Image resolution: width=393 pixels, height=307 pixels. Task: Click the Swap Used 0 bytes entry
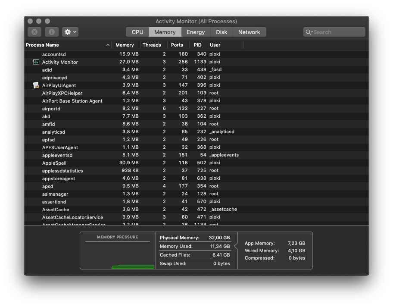point(195,263)
